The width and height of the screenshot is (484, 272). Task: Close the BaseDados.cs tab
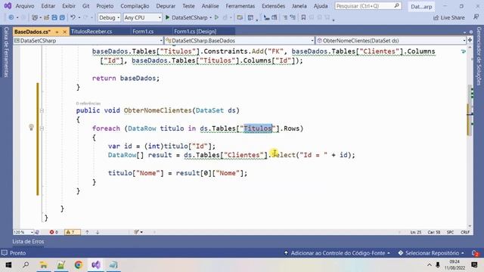pyautogui.click(x=64, y=32)
